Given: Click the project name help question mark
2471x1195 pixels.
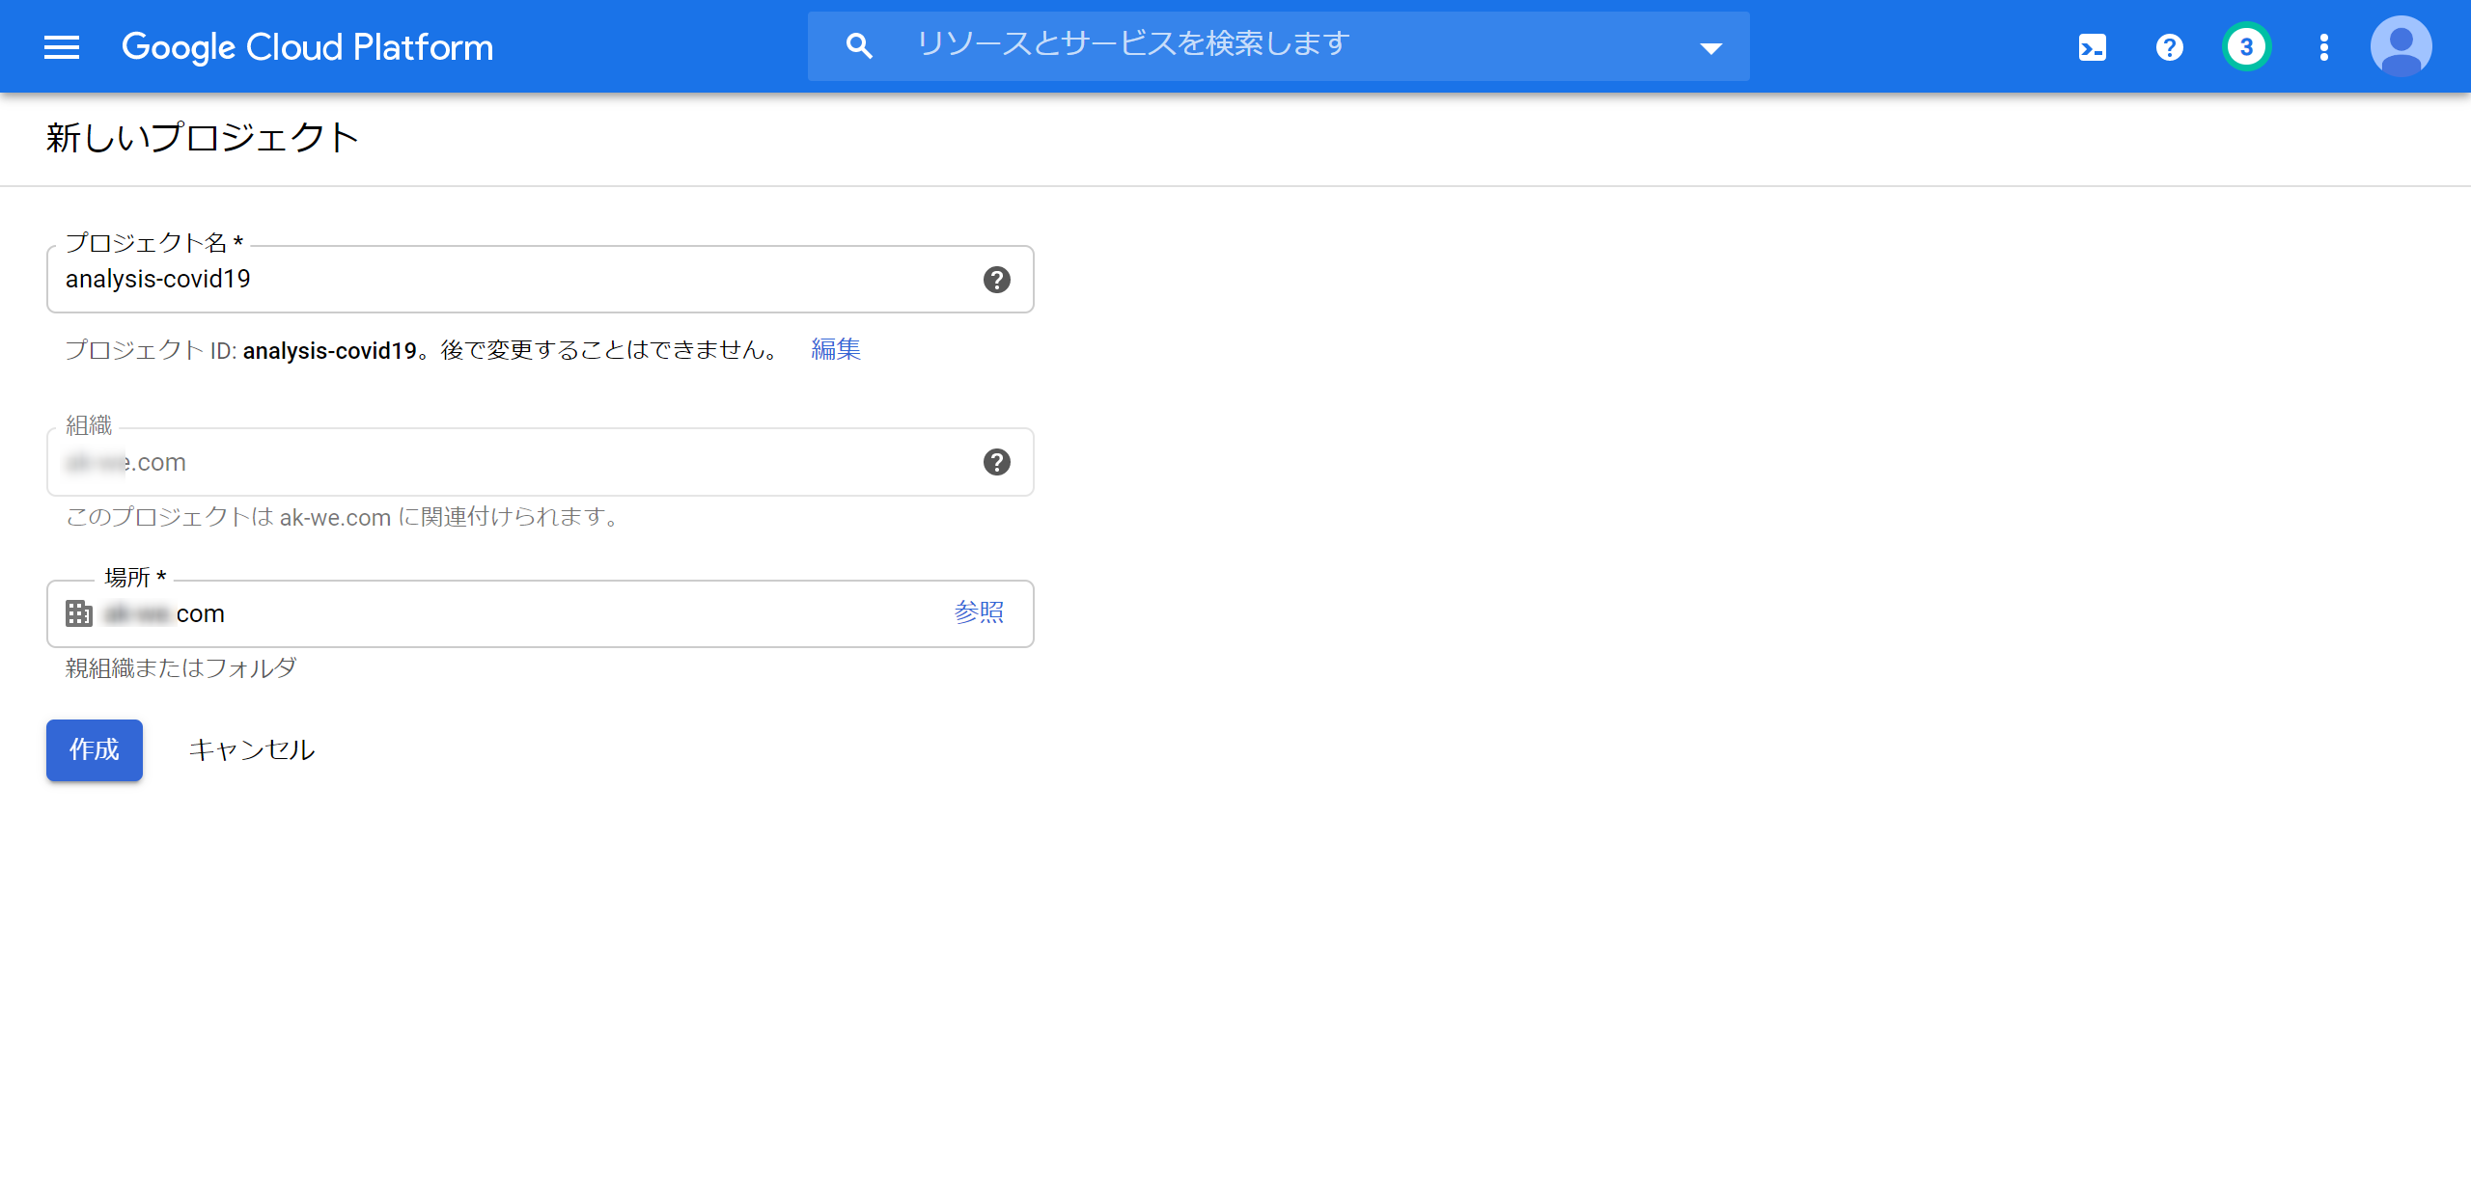Looking at the screenshot, I should click(997, 280).
